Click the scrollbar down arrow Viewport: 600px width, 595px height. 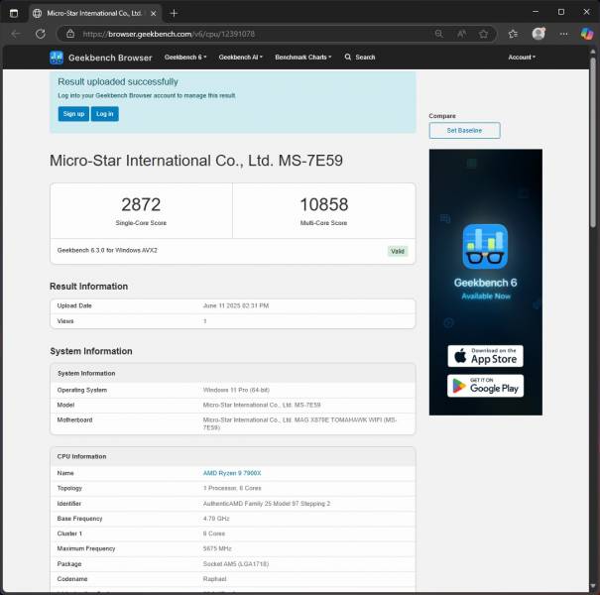(x=592, y=586)
